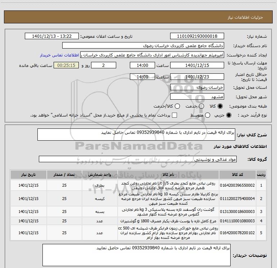Click product code 0131300018600003
The height and width of the screenshot is (268, 277).
click(237, 212)
